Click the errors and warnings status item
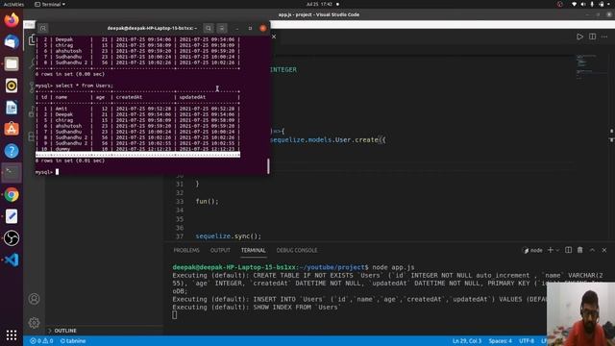This screenshot has height=346, width=615. click(41, 341)
